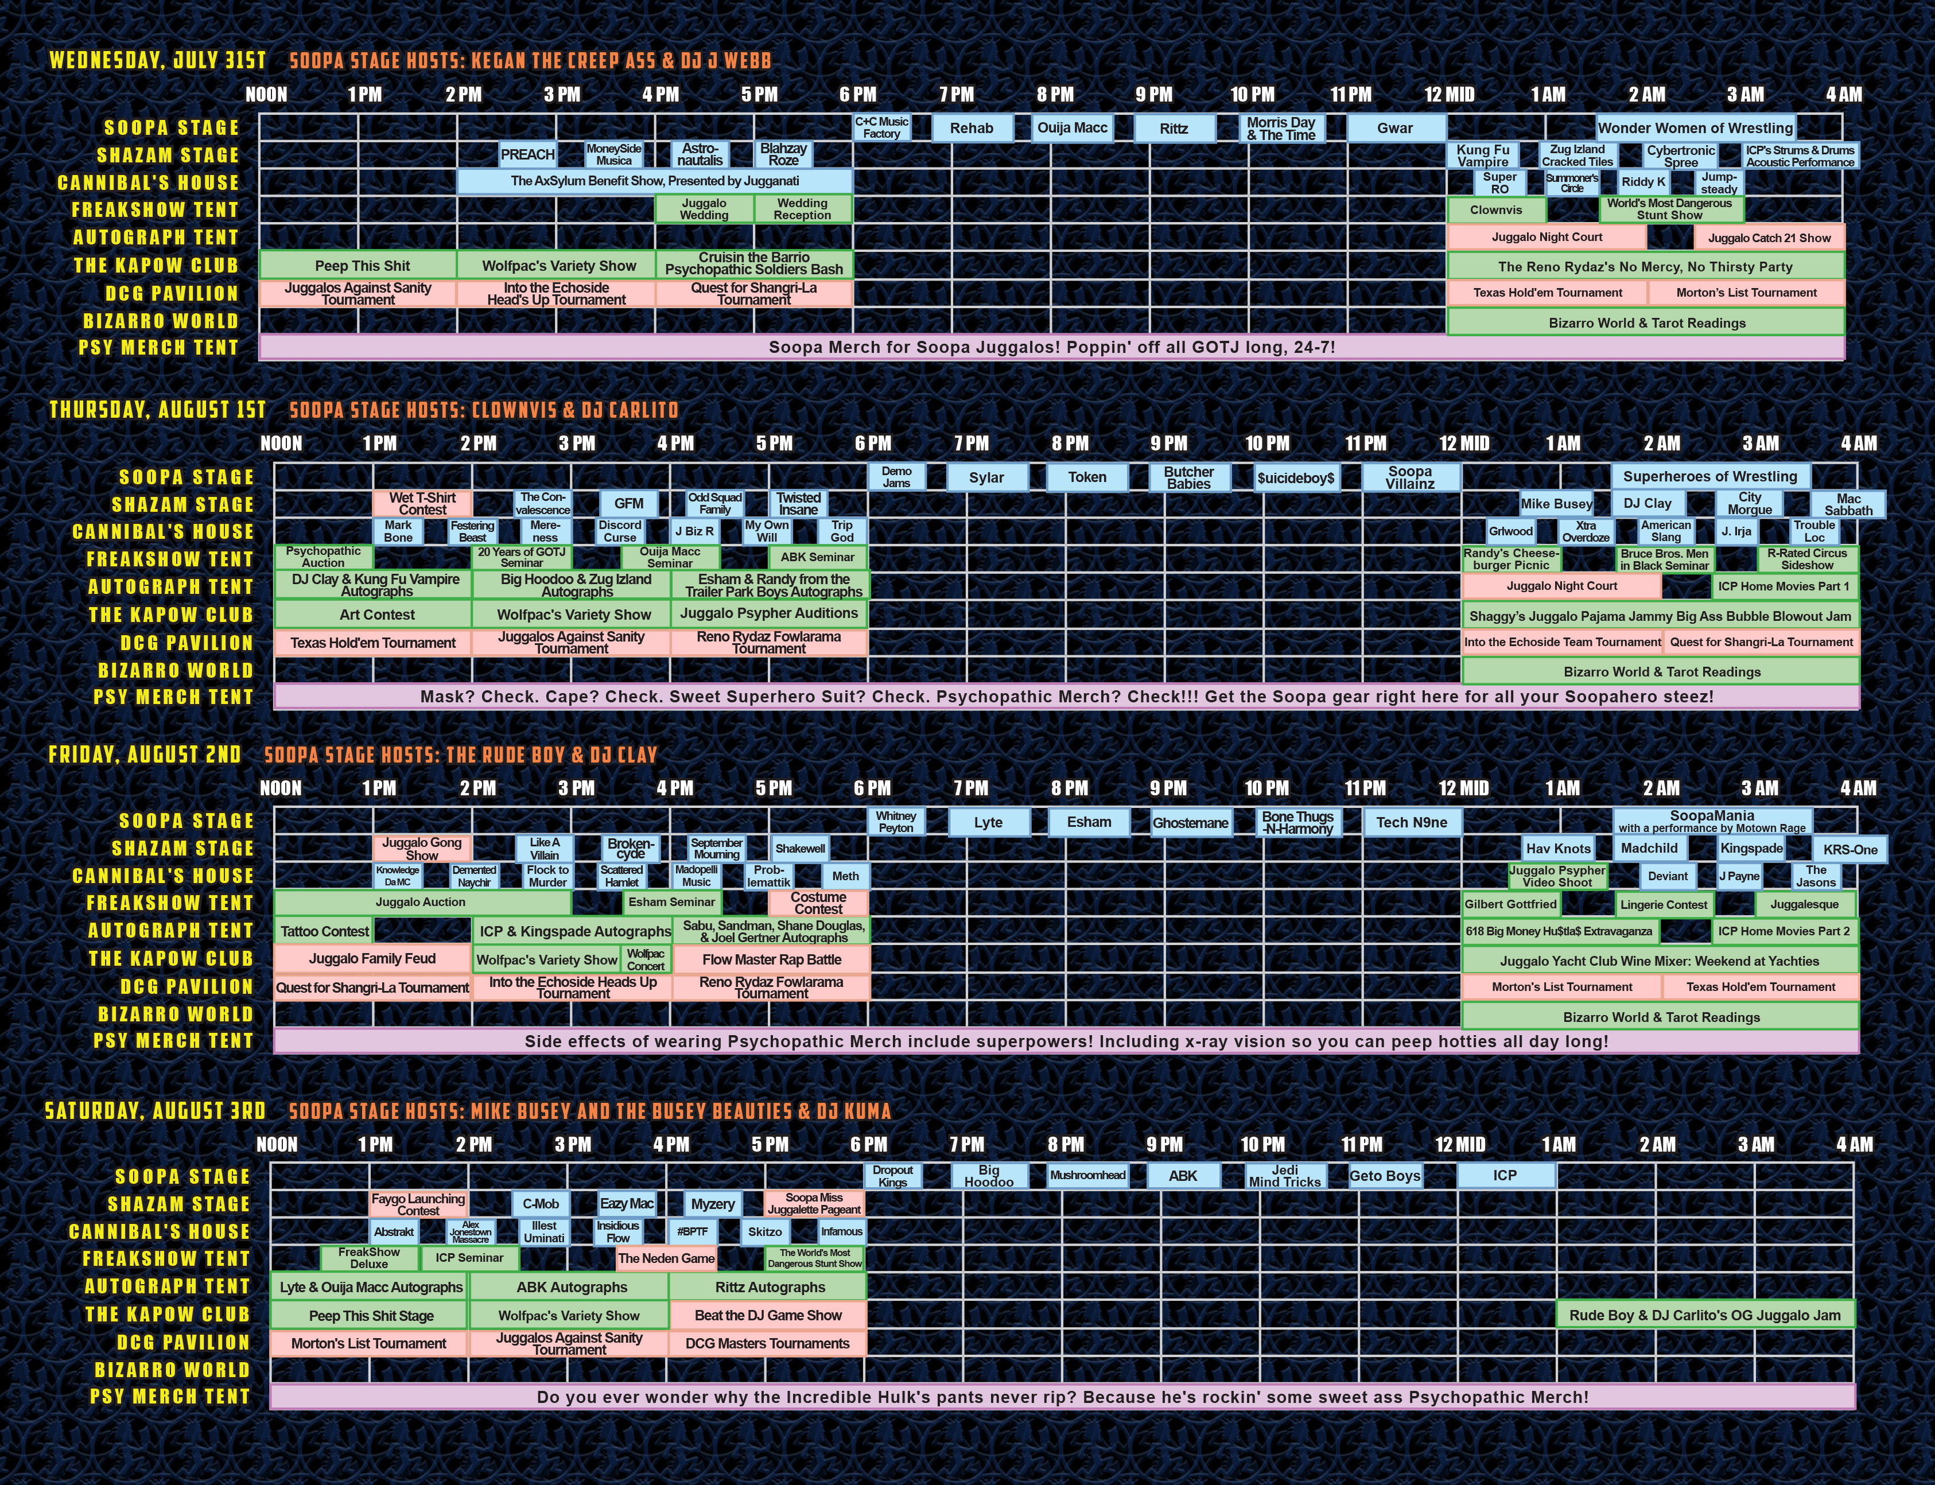
Task: Click the Whitney Peyton slot on Friday
Action: point(896,822)
